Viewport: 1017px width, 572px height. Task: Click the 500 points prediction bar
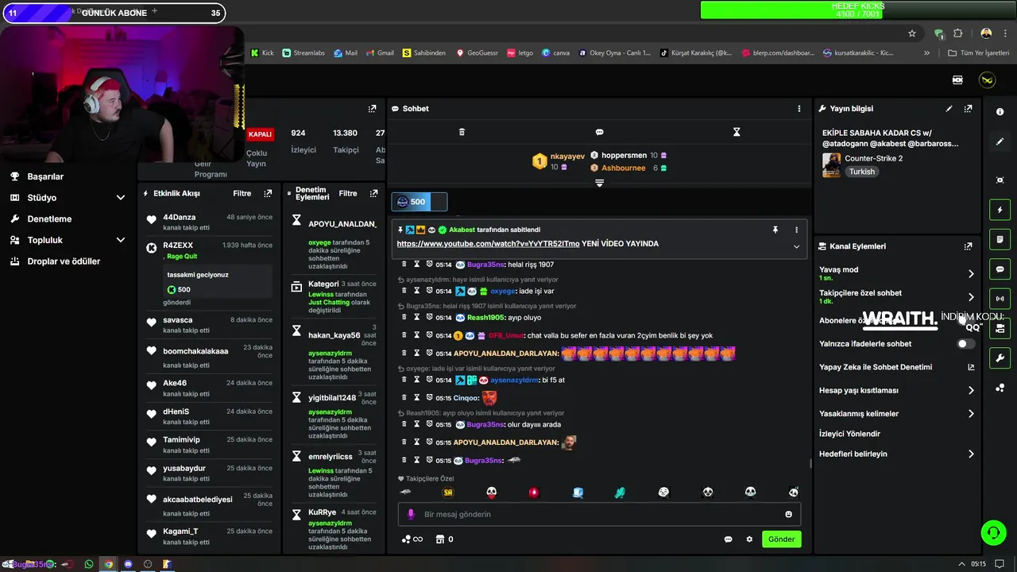[x=419, y=202]
